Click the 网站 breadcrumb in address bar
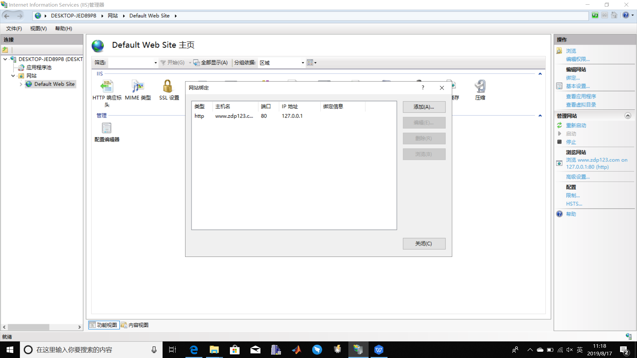The width and height of the screenshot is (637, 358). pyautogui.click(x=113, y=16)
